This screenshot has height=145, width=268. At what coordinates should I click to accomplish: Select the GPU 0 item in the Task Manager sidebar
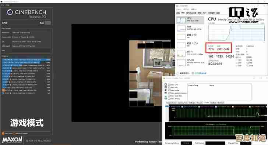tap(190, 62)
